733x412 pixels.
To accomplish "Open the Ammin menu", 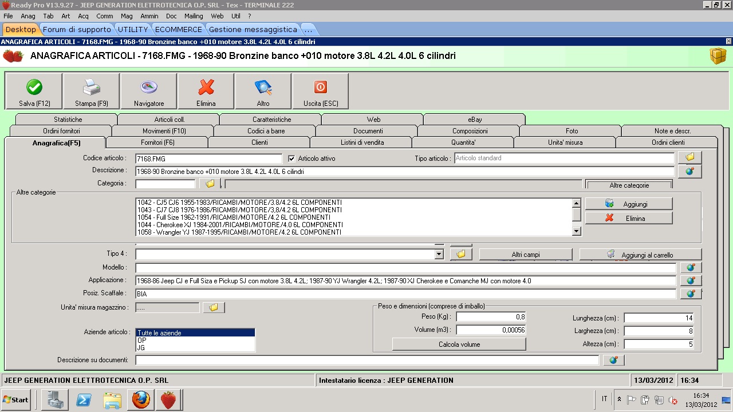I will click(149, 16).
